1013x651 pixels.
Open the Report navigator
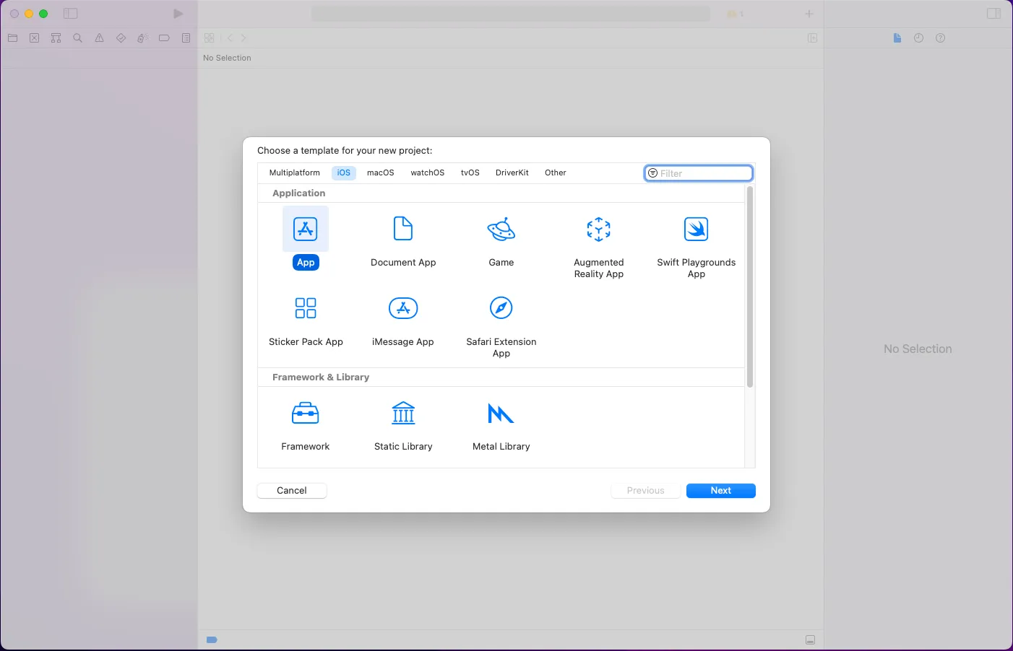[186, 38]
